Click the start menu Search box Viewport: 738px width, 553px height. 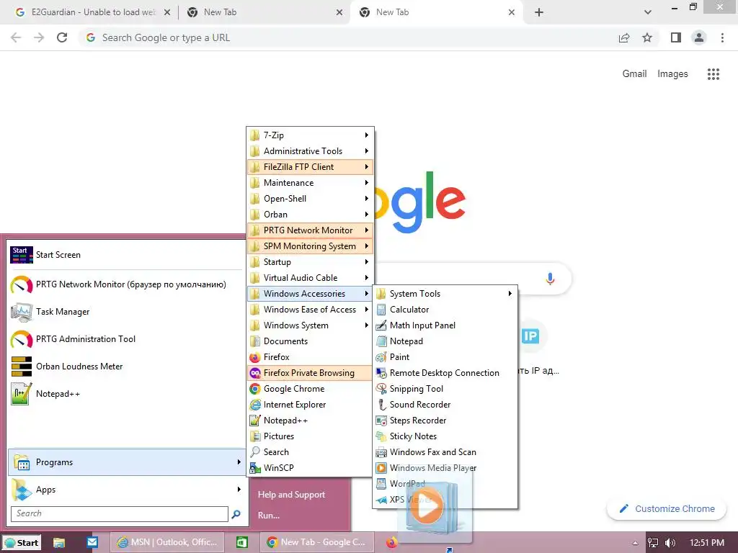(x=120, y=513)
